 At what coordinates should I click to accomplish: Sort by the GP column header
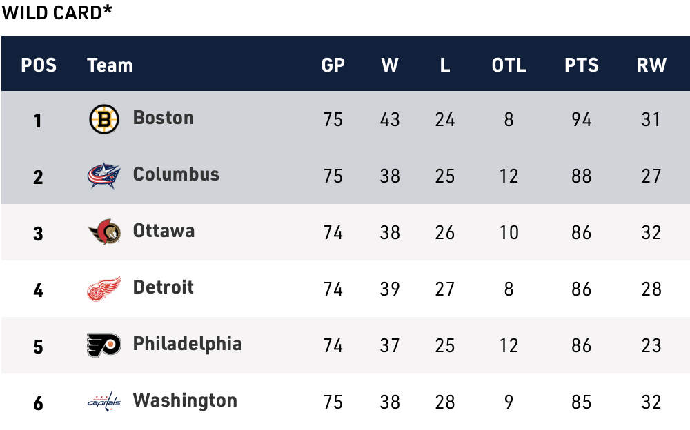(333, 65)
